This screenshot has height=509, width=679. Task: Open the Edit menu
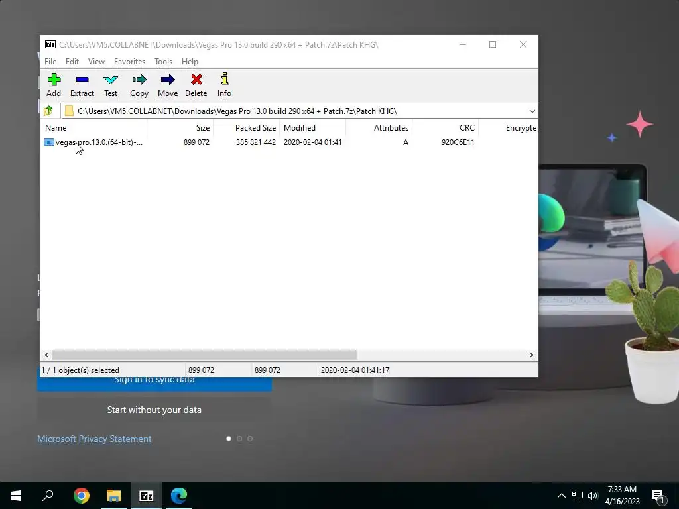coord(72,62)
